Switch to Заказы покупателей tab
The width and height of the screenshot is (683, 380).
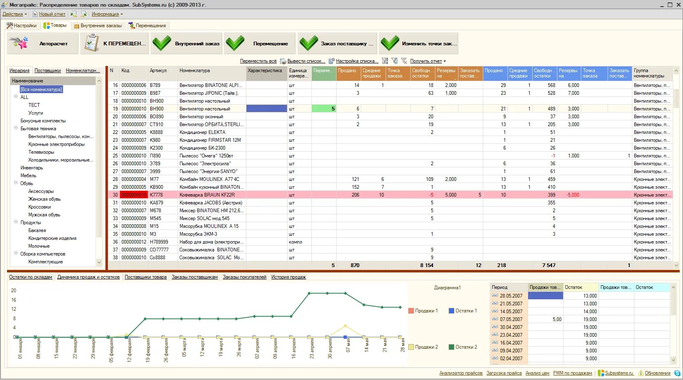[x=244, y=277]
